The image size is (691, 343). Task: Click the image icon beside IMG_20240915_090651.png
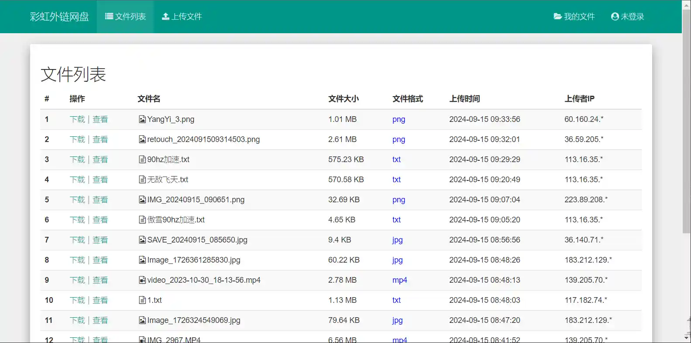[142, 200]
